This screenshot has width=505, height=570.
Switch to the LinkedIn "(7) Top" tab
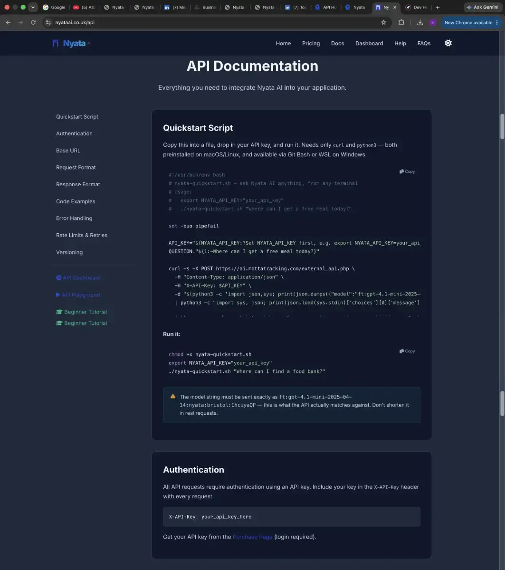click(x=296, y=7)
